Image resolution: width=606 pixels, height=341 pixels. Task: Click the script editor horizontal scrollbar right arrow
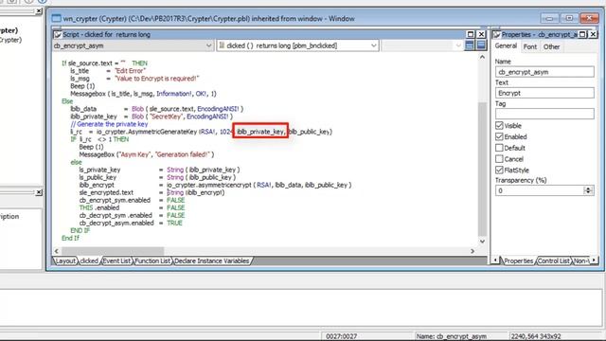coord(472,251)
